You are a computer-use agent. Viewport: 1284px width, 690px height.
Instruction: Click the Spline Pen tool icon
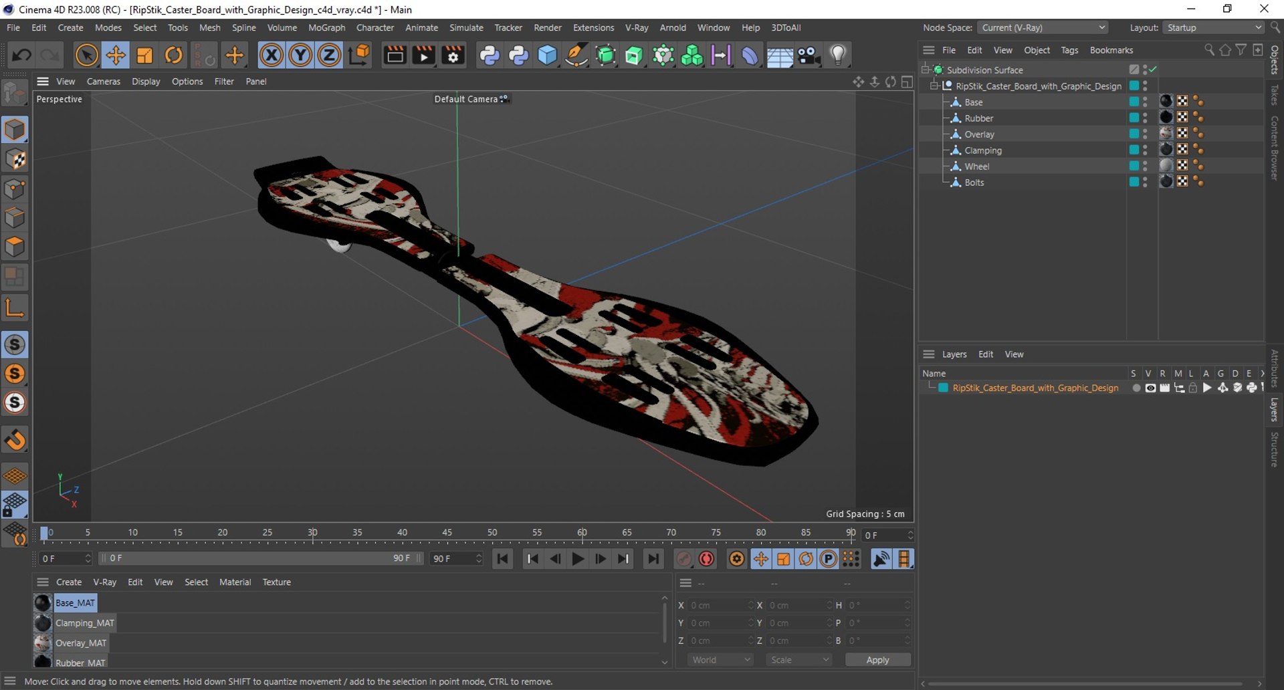pyautogui.click(x=576, y=55)
